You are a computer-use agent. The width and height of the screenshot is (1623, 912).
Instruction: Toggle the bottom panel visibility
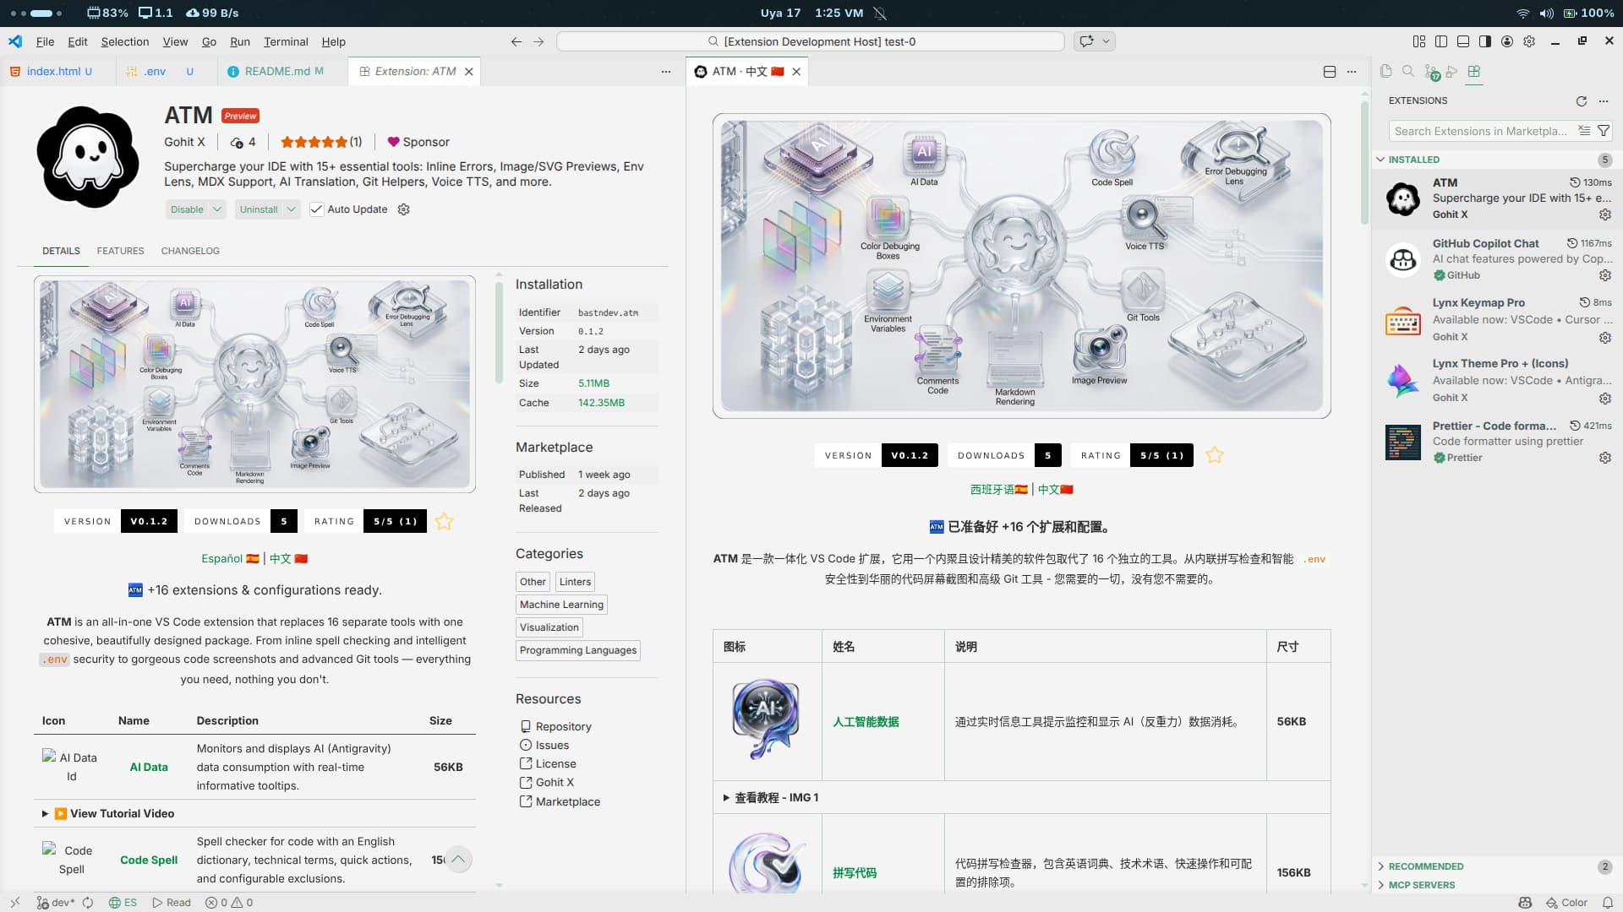(x=1462, y=41)
